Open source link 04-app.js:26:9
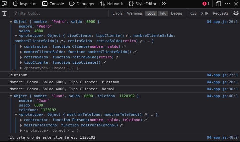Screen dimensions: 240x142 [222, 22]
